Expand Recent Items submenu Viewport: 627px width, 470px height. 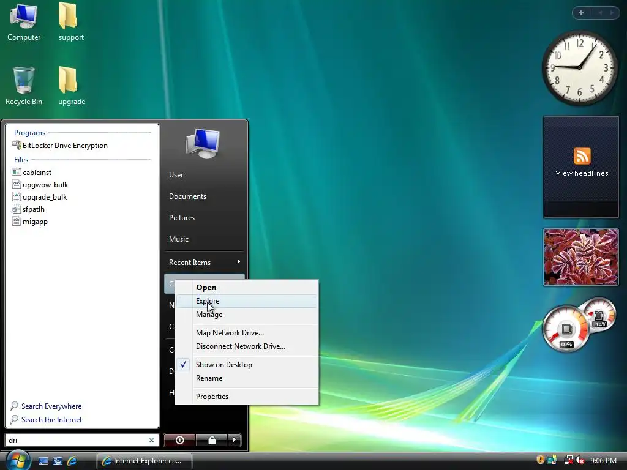[x=205, y=262]
